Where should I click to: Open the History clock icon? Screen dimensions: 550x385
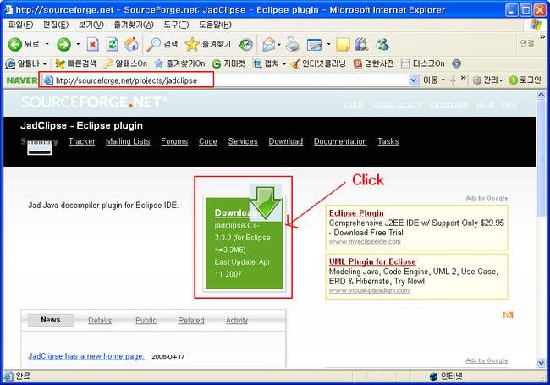pos(245,44)
